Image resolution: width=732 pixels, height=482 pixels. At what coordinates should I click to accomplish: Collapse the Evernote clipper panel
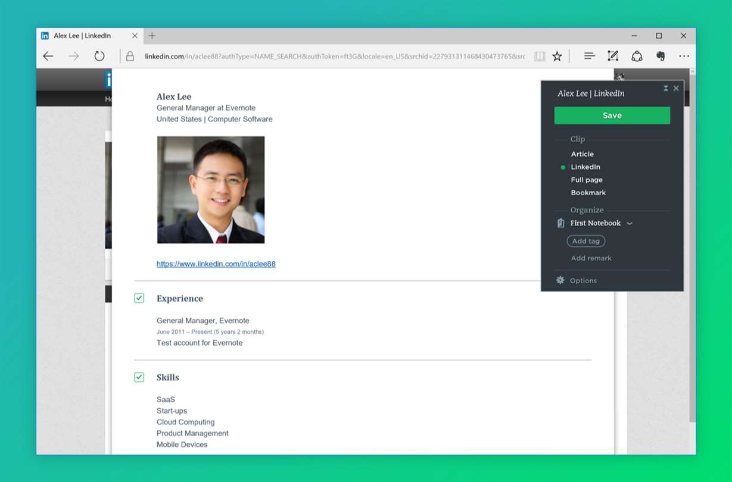[x=666, y=88]
